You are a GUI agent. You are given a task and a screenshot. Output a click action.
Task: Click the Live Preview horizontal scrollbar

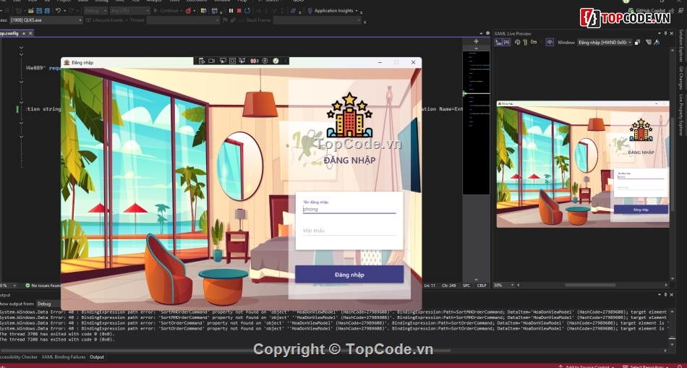click(x=591, y=285)
